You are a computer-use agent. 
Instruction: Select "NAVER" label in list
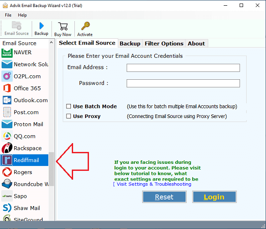tap(22, 52)
